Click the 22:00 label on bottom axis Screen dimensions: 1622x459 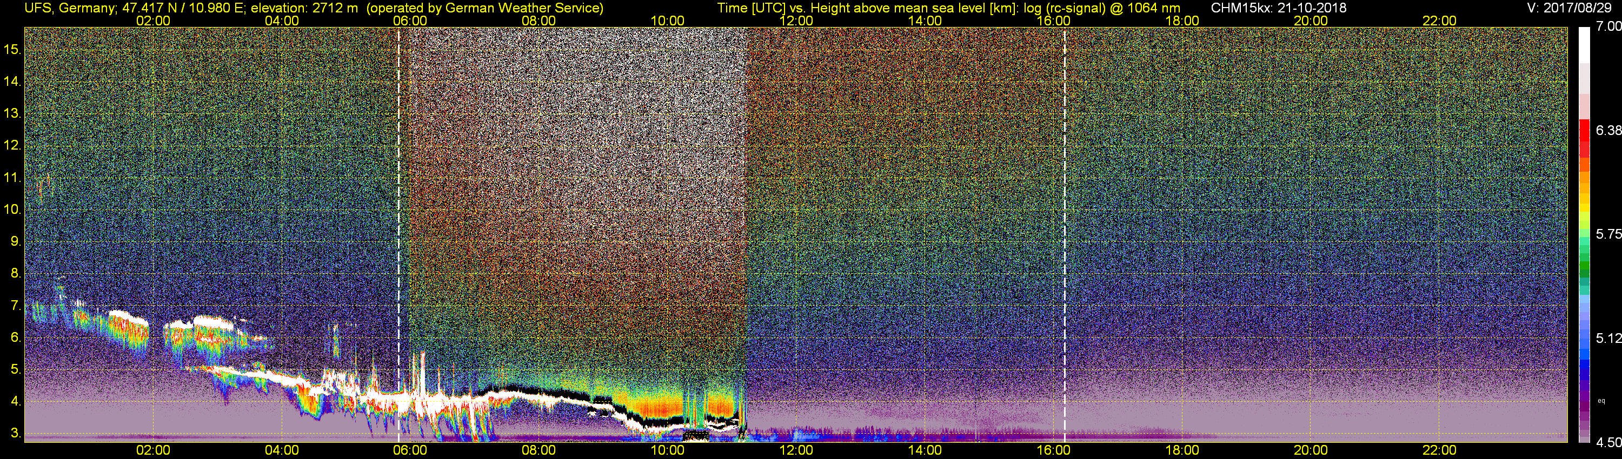(x=1439, y=450)
